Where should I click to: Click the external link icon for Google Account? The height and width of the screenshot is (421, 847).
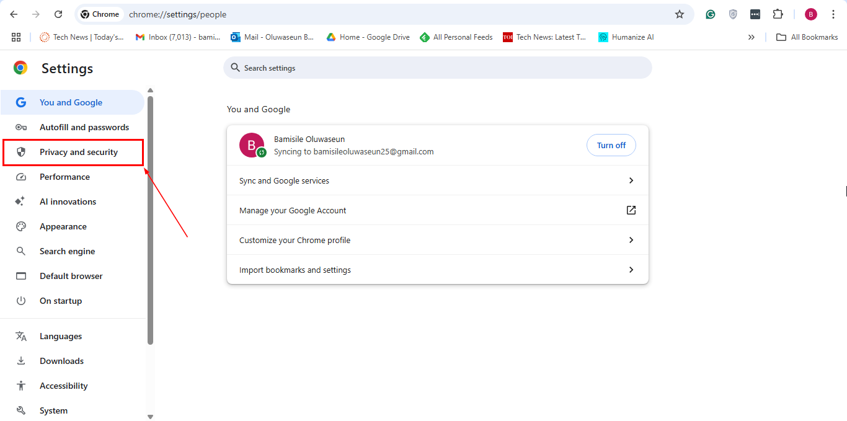point(631,210)
